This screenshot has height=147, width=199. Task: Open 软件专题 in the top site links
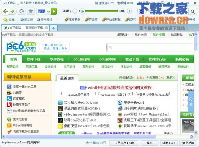coord(159,34)
